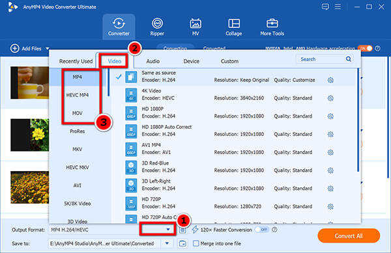Click the 120x Faster Conversion help icon
This screenshot has width=391, height=253.
(x=274, y=230)
